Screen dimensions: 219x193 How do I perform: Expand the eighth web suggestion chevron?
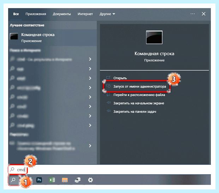[x=90, y=125]
